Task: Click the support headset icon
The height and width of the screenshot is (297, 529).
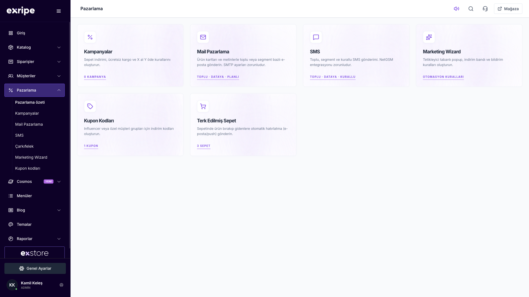Action: (x=485, y=9)
